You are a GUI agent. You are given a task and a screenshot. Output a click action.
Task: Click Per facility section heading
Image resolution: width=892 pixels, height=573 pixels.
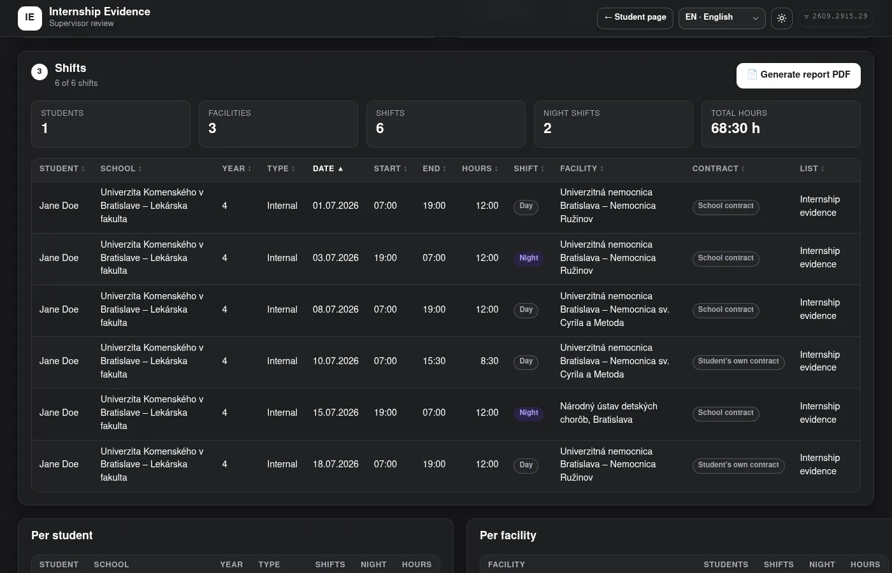pos(508,535)
